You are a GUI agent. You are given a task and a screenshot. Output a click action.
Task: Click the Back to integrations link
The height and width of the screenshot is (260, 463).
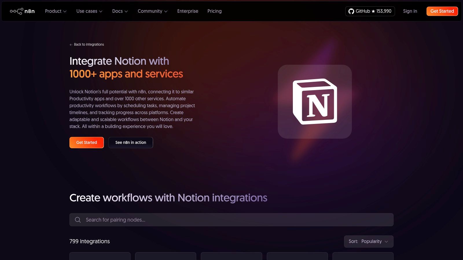(x=87, y=44)
